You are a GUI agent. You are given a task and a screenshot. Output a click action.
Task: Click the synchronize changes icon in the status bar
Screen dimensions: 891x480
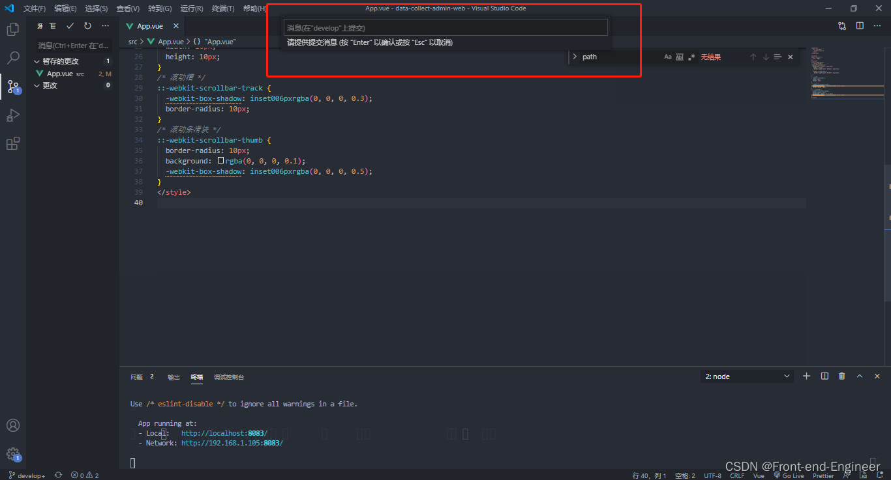[x=59, y=475]
